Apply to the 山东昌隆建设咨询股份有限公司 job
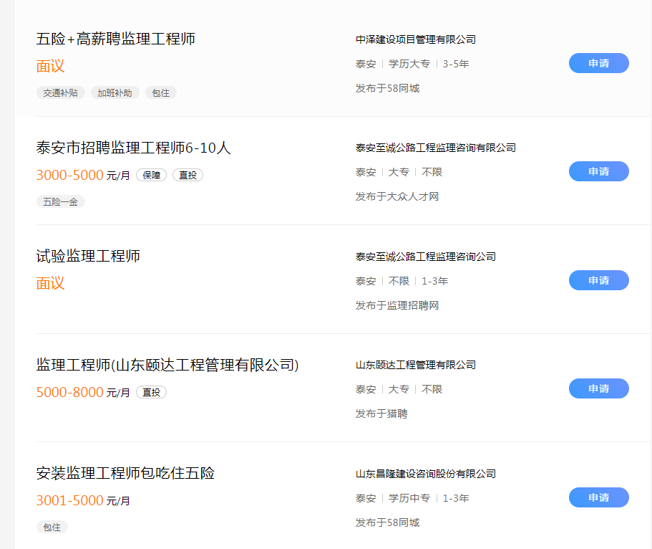This screenshot has width=652, height=549. [598, 497]
